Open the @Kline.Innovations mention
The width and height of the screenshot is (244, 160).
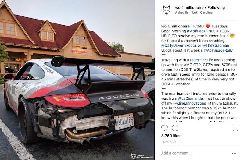click(x=189, y=103)
